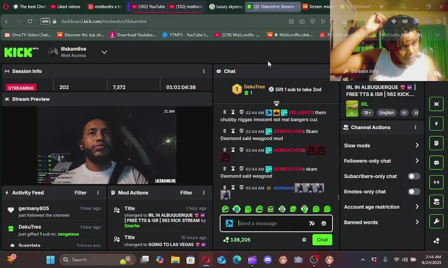Image resolution: width=448 pixels, height=268 pixels.
Task: Reload the page in browser toolbar
Action: point(30,22)
